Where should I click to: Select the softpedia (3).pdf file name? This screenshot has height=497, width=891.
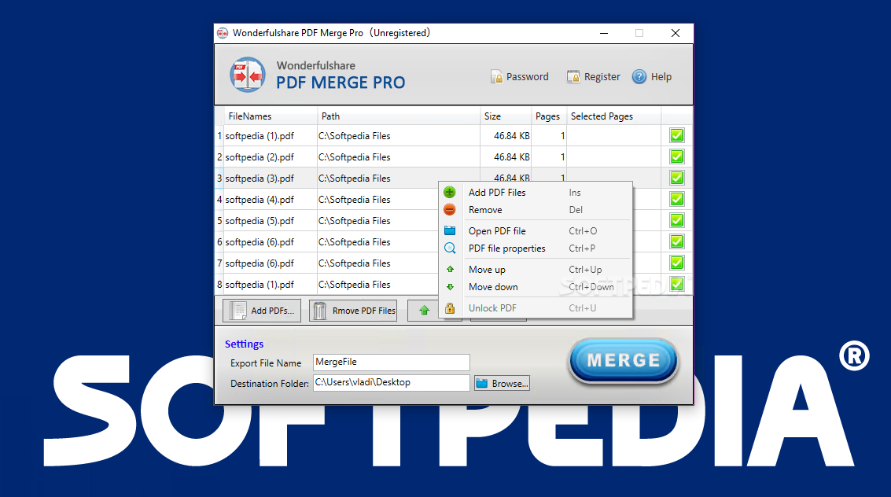(x=260, y=179)
